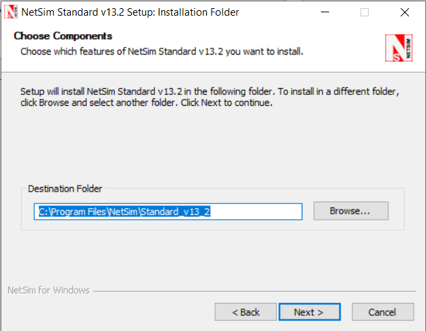This screenshot has height=331, width=426.
Task: Cancel the NetSim setup
Action: pyautogui.click(x=382, y=312)
